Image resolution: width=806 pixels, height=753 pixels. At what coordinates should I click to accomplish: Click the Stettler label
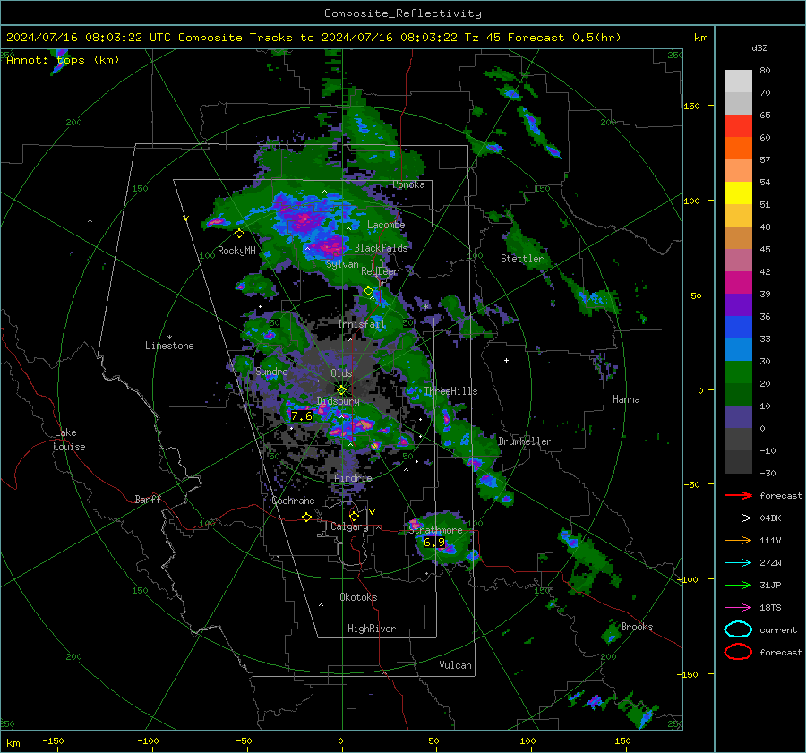(x=522, y=259)
